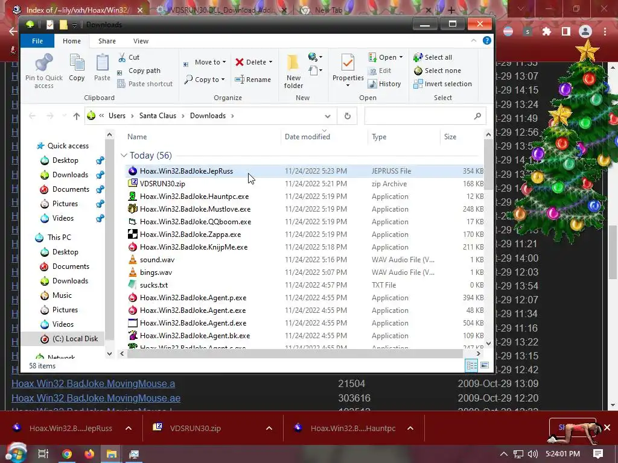
Task: Open the Delete dropdown arrow
Action: pos(270,62)
